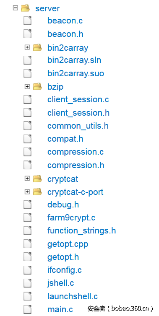
Task: Select common_utils.h file entry
Action: point(78,126)
